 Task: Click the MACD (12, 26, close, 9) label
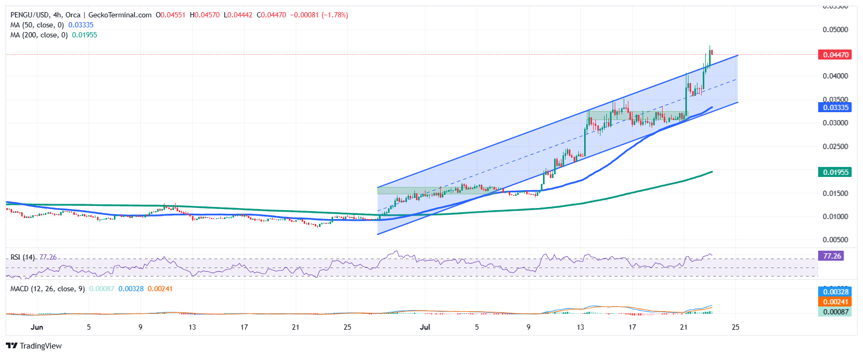point(47,289)
